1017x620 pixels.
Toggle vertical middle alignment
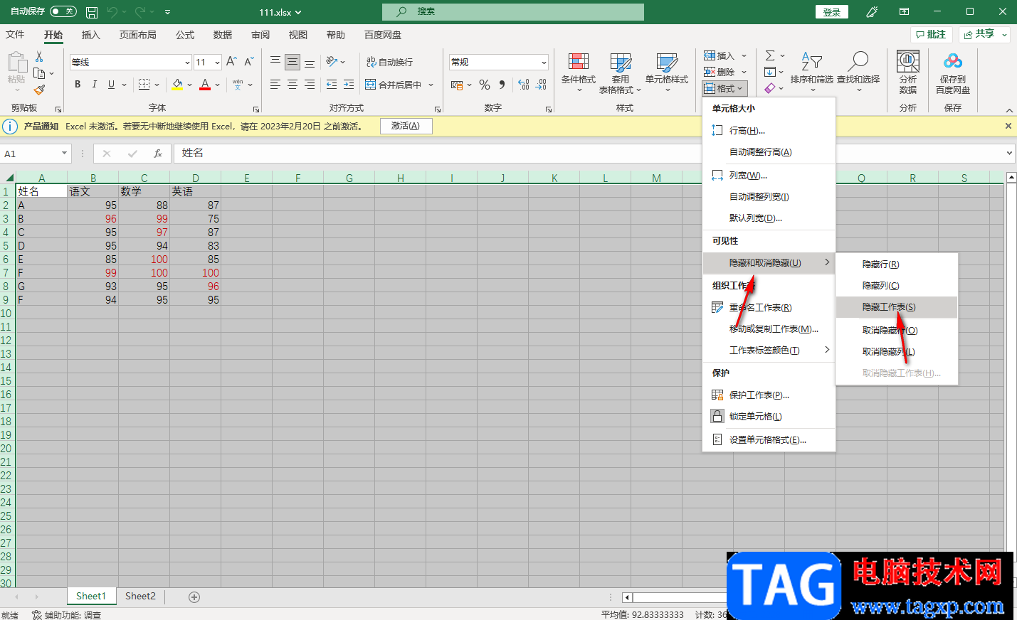(x=293, y=62)
